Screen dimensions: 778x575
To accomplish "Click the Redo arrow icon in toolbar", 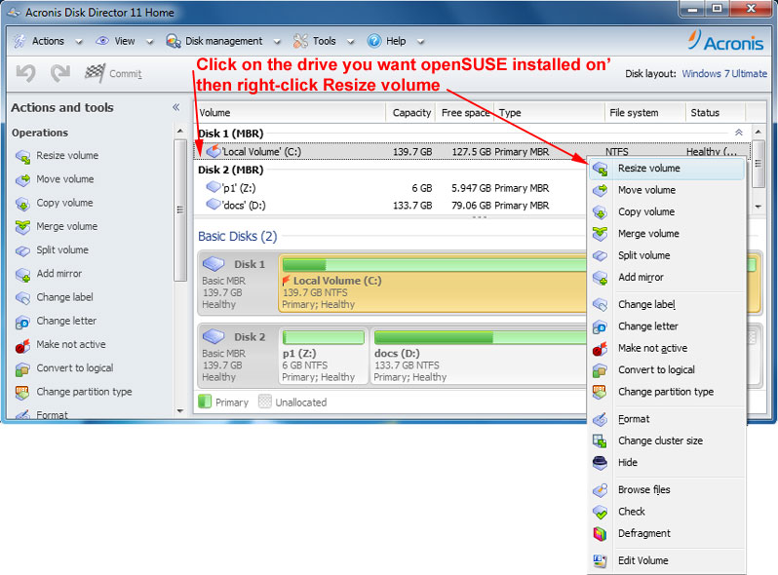I will coord(60,73).
